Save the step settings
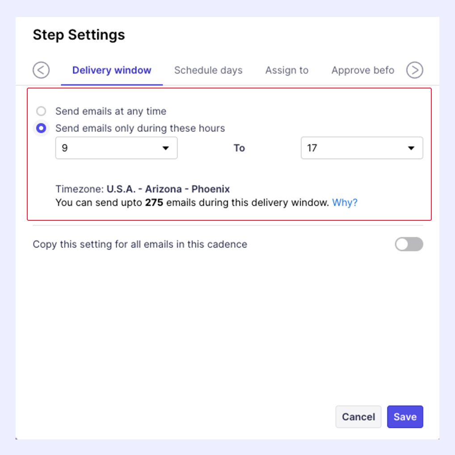455x455 pixels. (x=405, y=417)
